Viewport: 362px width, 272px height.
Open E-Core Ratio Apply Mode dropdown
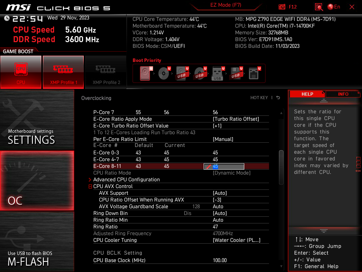[236, 119]
